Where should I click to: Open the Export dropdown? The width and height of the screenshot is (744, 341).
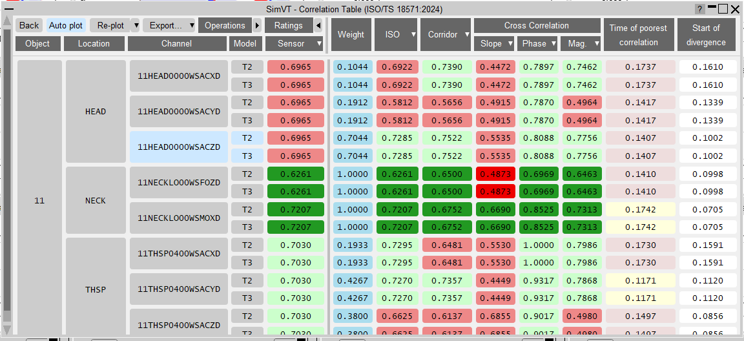169,26
